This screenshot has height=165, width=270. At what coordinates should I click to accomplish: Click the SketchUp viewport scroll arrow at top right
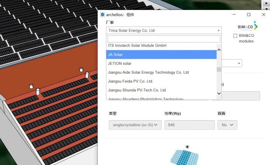pos(267,3)
